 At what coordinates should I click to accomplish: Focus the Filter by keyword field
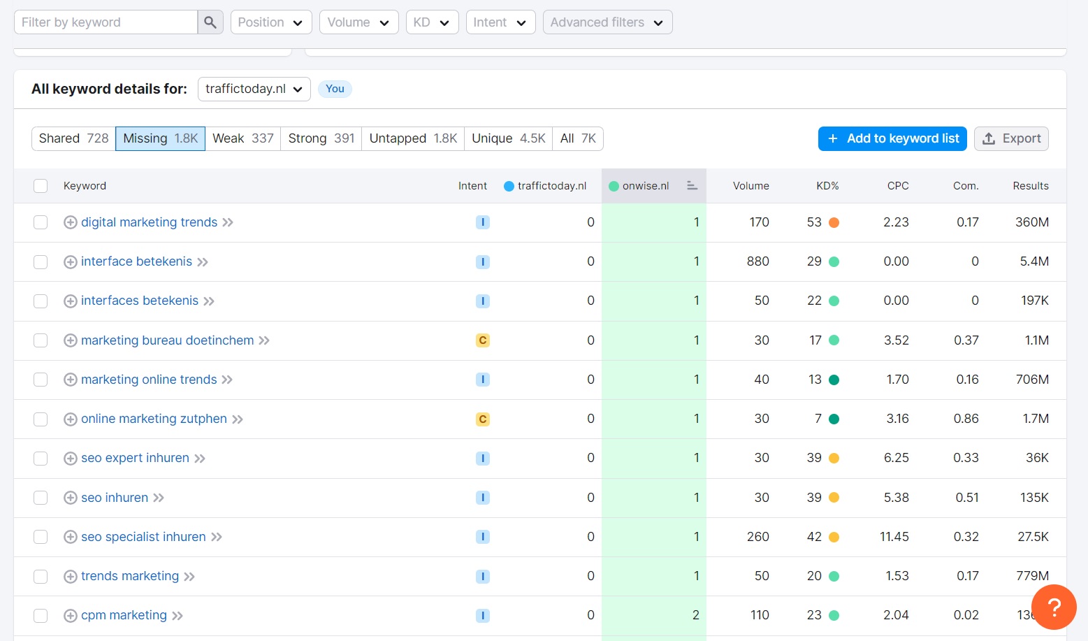[x=106, y=22]
